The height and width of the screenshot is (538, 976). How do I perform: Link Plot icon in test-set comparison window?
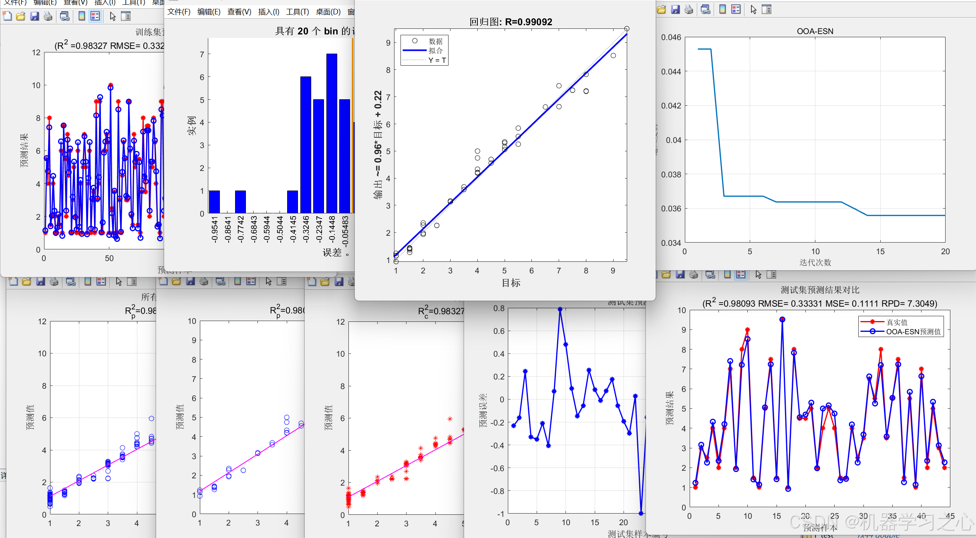(710, 275)
